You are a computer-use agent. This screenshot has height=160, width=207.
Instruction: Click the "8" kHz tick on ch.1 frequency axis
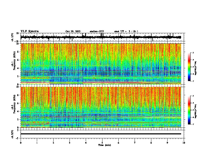(18, 52)
